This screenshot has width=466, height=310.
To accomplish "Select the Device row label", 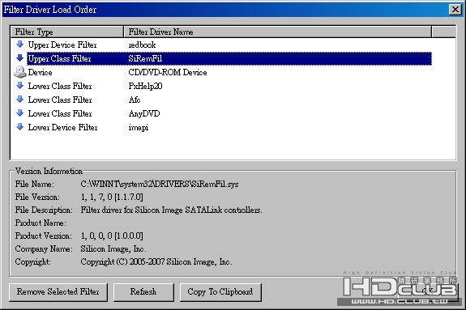I will [41, 72].
